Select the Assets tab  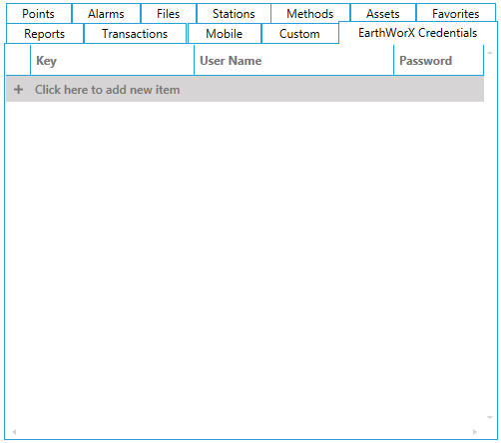coord(383,14)
